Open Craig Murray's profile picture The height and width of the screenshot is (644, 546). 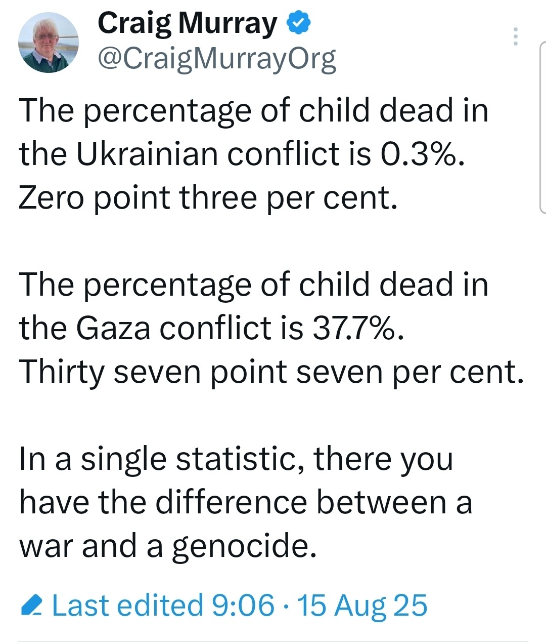(49, 42)
